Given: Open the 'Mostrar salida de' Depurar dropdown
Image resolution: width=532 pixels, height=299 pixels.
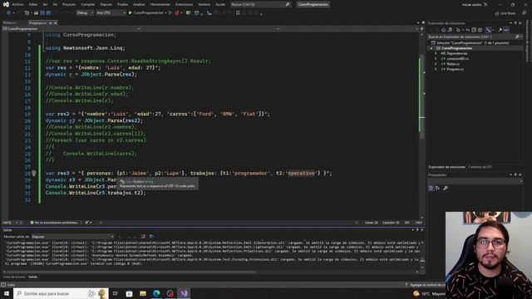Looking at the screenshot, I should point(73,236).
